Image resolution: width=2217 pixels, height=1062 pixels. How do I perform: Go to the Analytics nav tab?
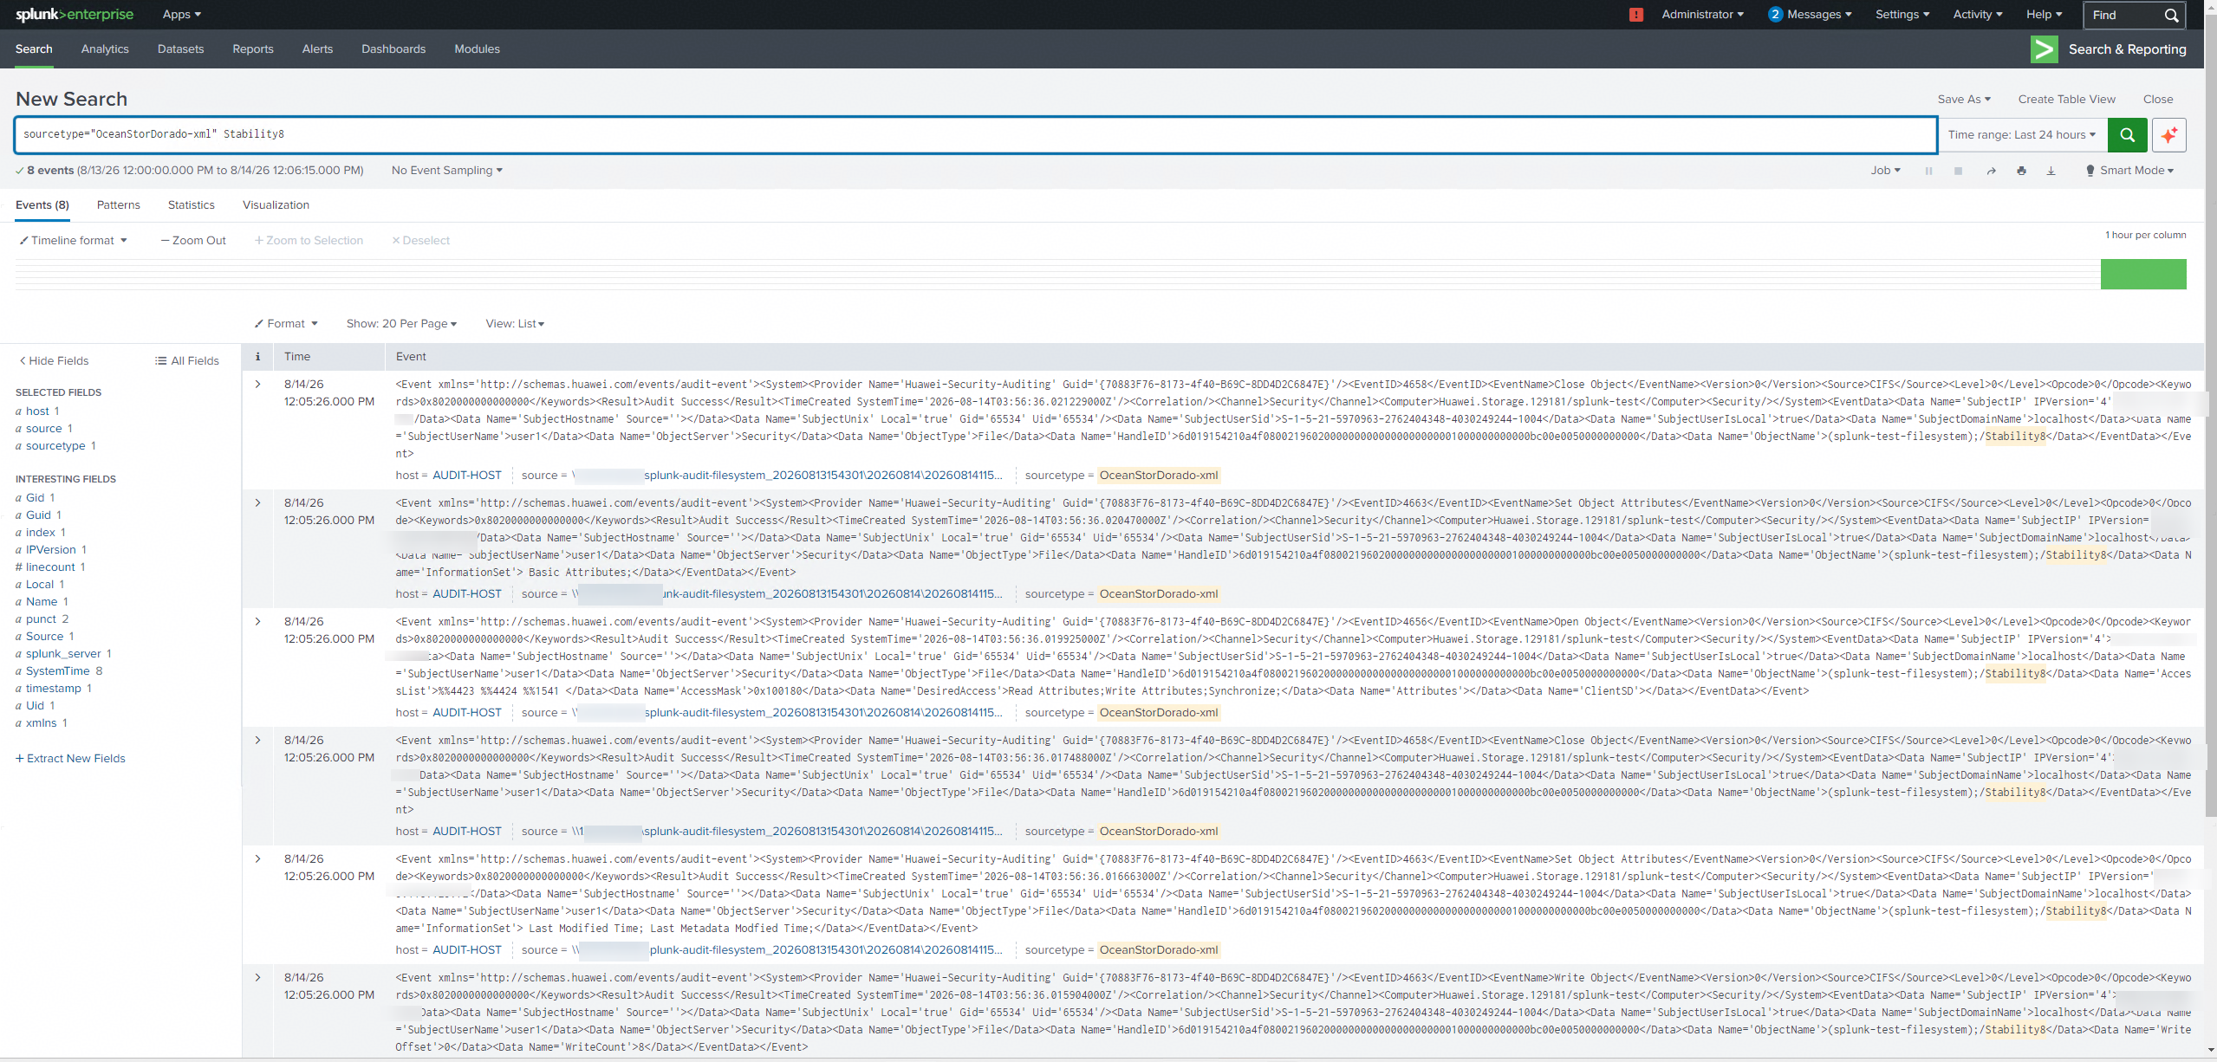tap(105, 49)
